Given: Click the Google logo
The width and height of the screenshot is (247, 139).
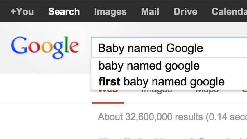Looking at the screenshot, I should [45, 47].
